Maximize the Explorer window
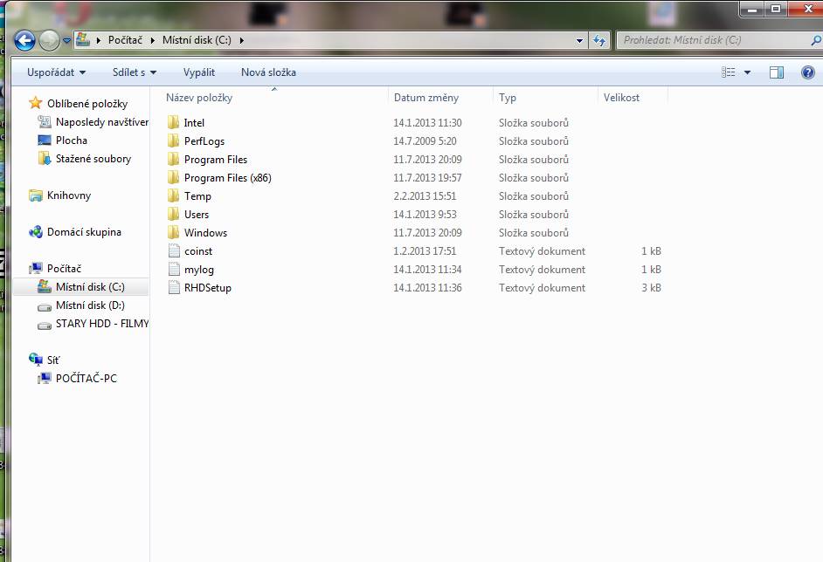The width and height of the screenshot is (823, 562). click(775, 9)
